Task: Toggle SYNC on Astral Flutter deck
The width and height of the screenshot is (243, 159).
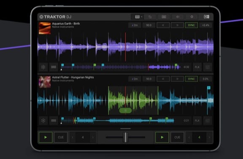Action: [x=191, y=79]
